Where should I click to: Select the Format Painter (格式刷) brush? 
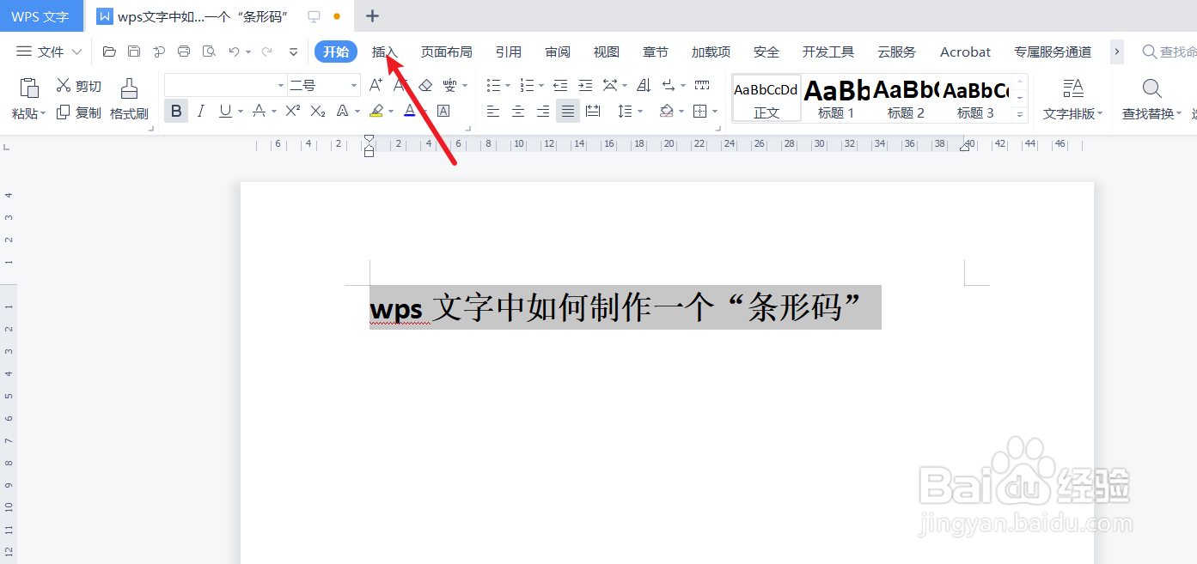tap(129, 99)
